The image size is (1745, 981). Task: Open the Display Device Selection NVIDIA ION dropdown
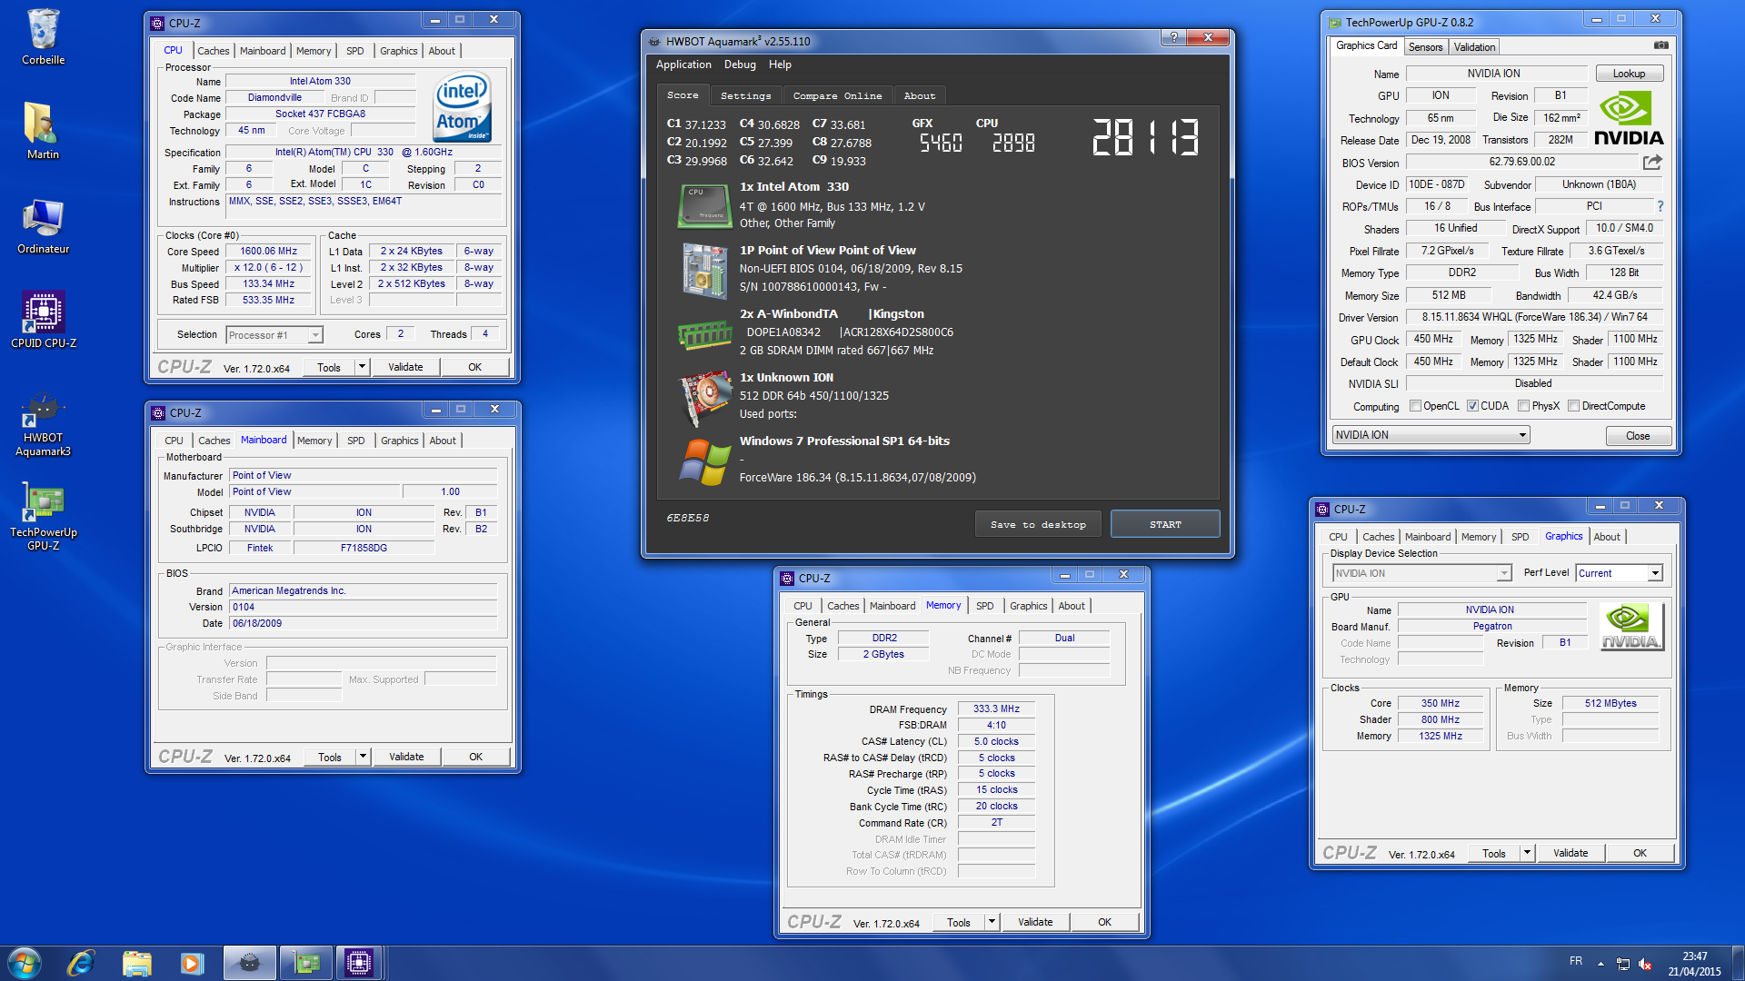[x=1421, y=573]
